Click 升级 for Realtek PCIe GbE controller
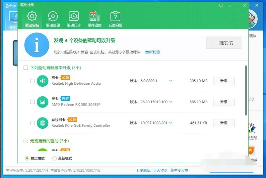Image resolution: width=266 pixels, height=178 pixels. (224, 123)
